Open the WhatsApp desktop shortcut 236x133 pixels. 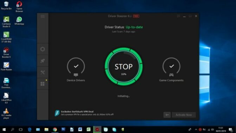[19, 21]
